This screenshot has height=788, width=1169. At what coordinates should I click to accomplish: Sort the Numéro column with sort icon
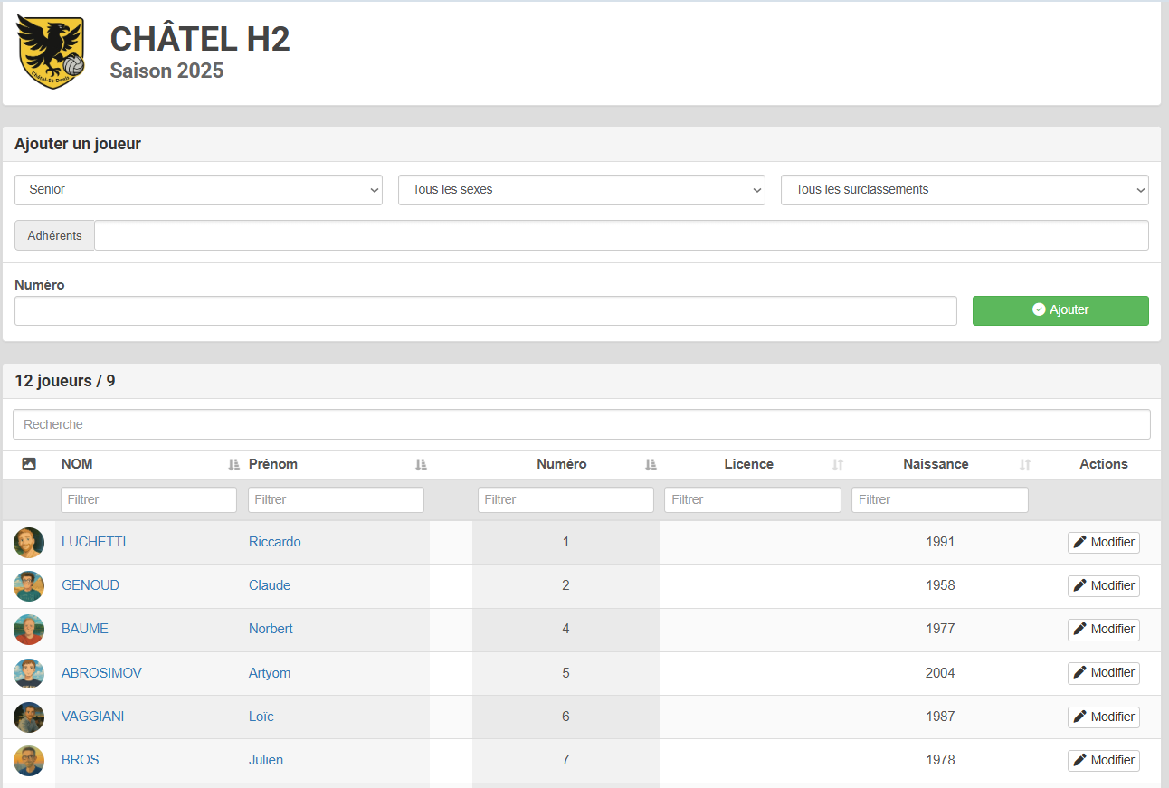(651, 464)
